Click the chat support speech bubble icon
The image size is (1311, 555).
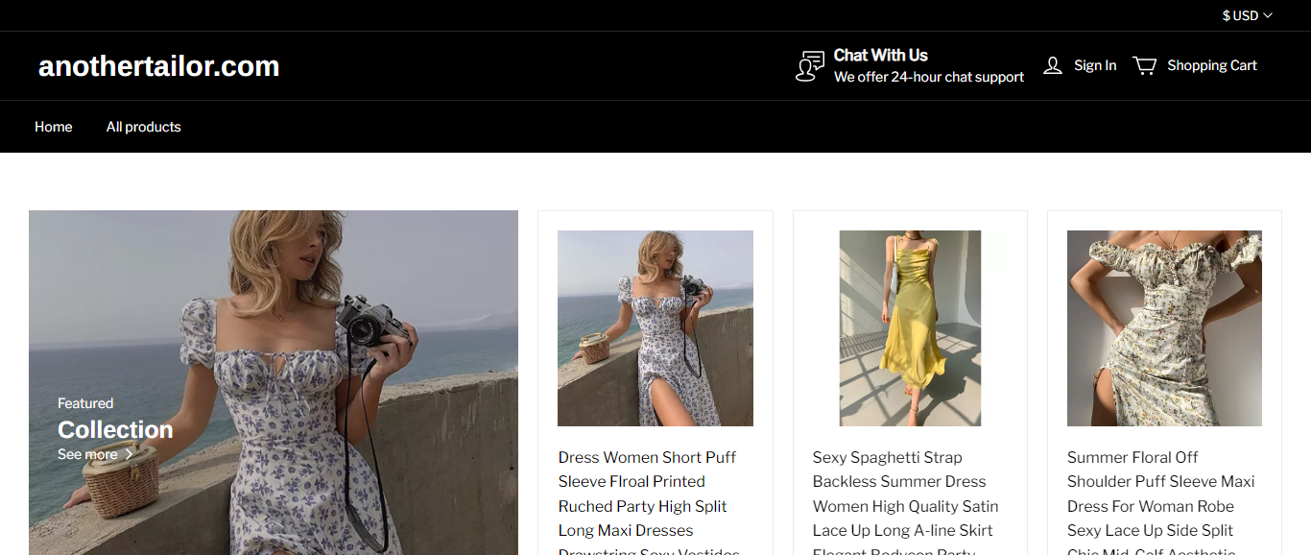click(x=810, y=66)
